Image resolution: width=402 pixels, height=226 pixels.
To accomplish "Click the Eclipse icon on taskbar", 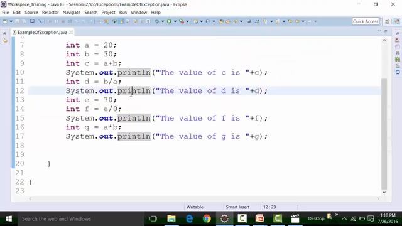I will pyautogui.click(x=224, y=218).
